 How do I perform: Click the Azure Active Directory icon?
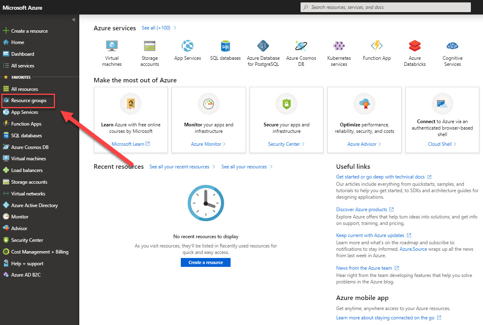pyautogui.click(x=6, y=205)
